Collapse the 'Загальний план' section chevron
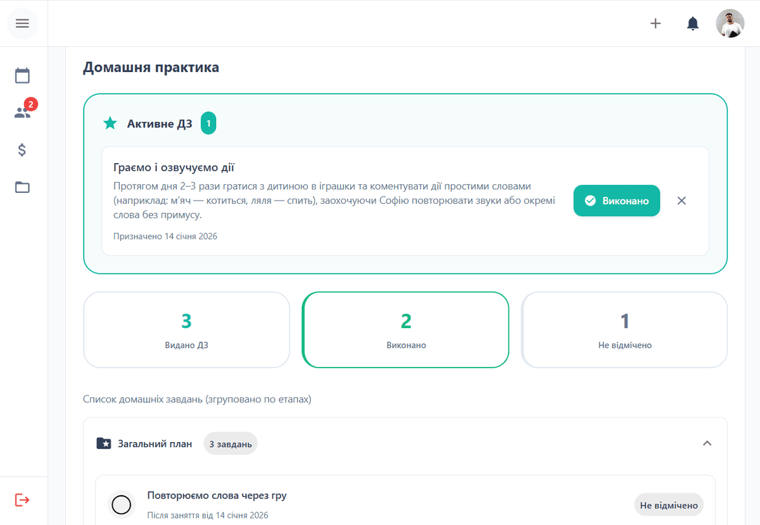Viewport: 760px width, 525px height. (x=707, y=443)
